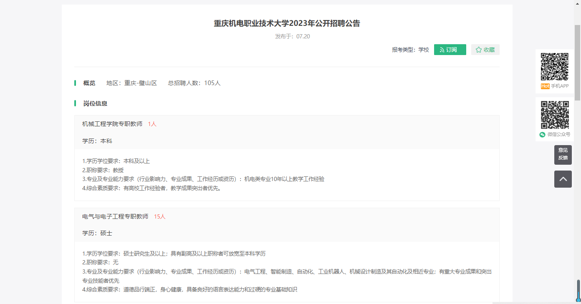Screen dimensions: 581x304
Task: Click the RSS icon in 订阅 button
Action: pos(442,50)
